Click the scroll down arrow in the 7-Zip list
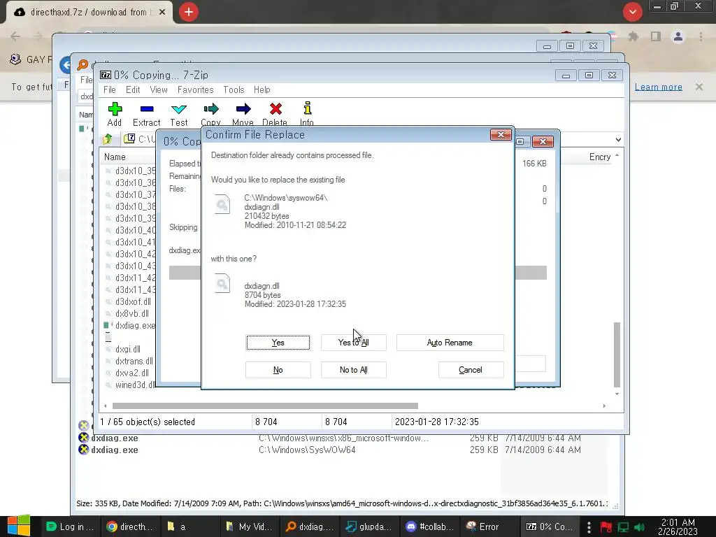Viewport: 716px width, 537px height. [x=617, y=394]
